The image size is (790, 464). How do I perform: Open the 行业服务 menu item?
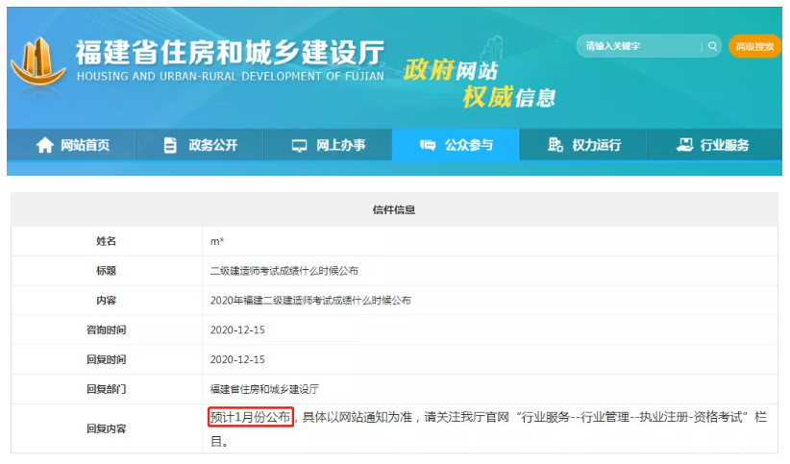point(714,145)
